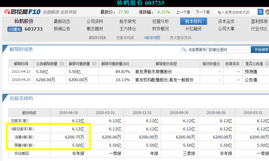Open the 概念题材 tab
269x161 pixels.
point(95,29)
